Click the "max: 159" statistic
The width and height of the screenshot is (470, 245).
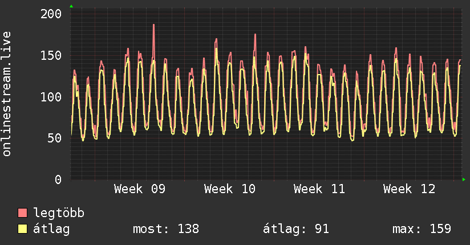click(422, 229)
